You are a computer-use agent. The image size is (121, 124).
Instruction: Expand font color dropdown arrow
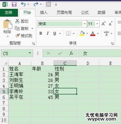click(98, 33)
